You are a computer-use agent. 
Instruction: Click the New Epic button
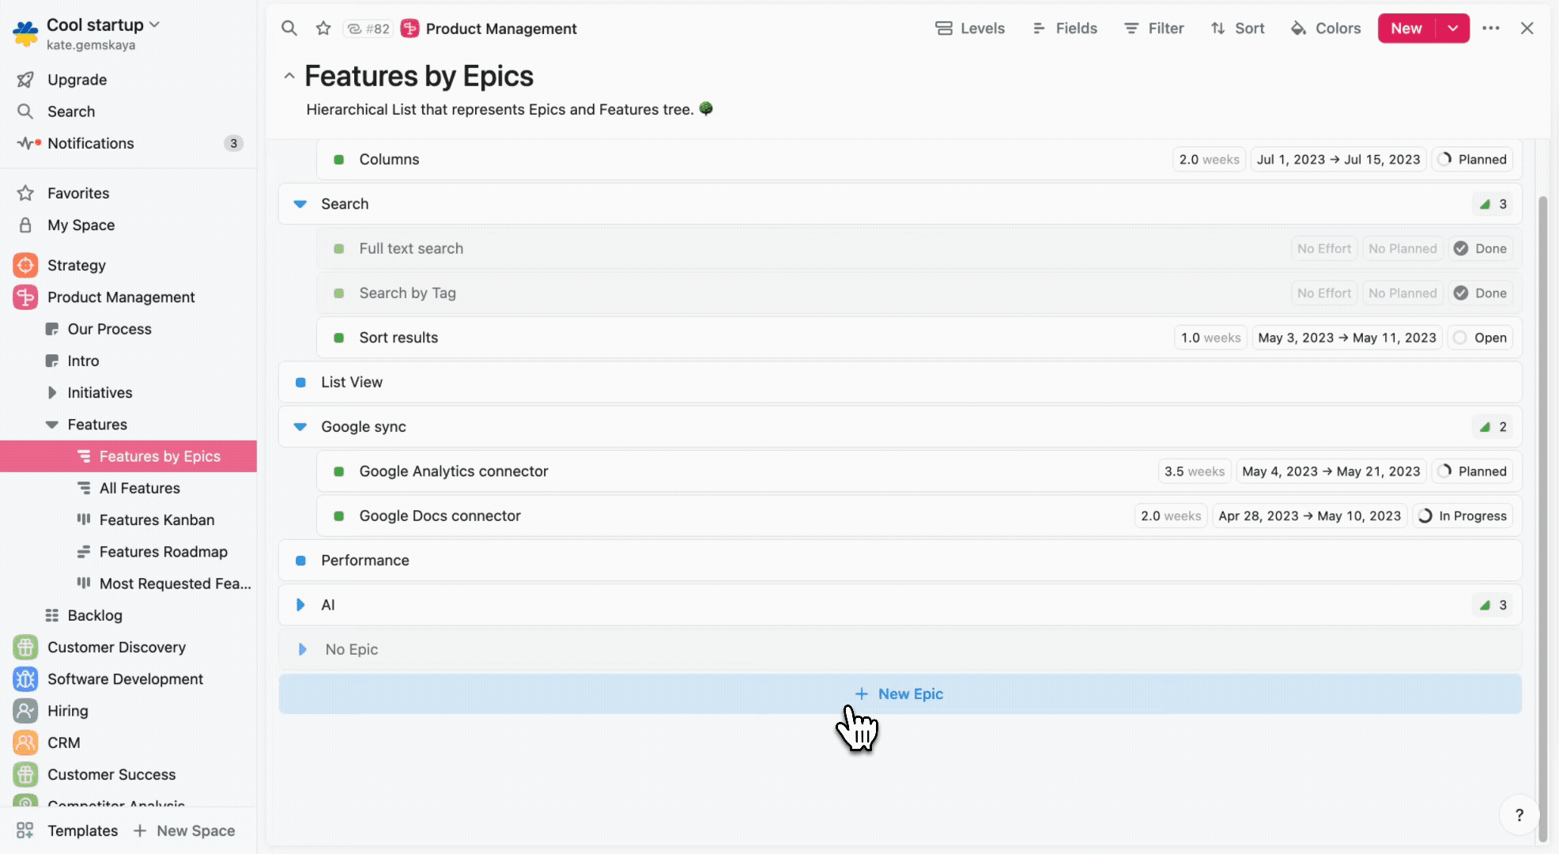[899, 693]
